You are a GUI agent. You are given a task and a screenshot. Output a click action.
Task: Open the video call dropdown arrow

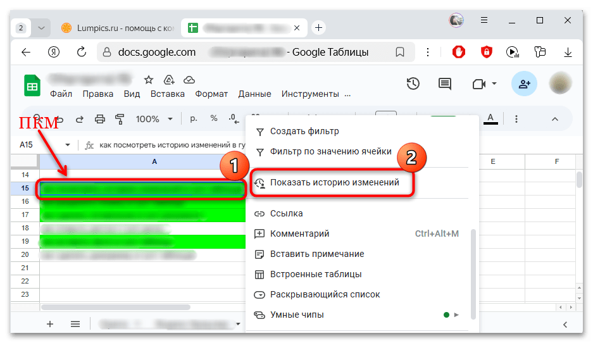click(x=494, y=84)
